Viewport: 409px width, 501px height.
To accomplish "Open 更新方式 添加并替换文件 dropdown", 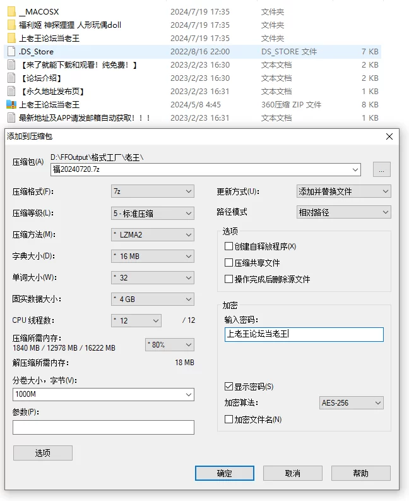I will tap(343, 191).
